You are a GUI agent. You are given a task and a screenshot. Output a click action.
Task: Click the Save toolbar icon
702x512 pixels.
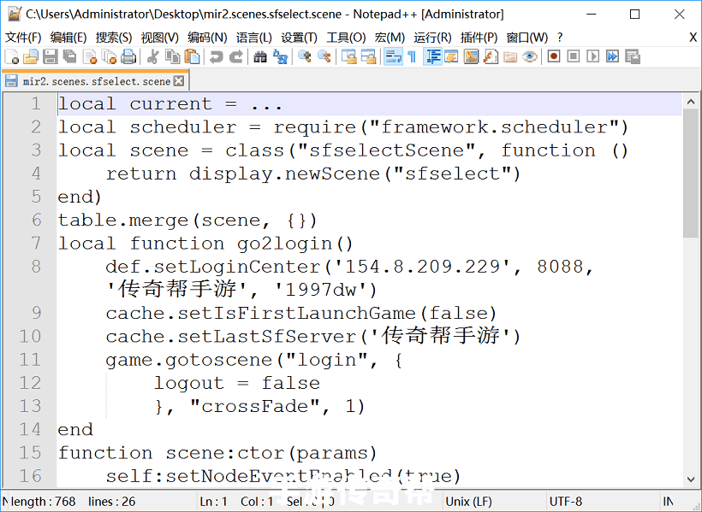tap(51, 57)
